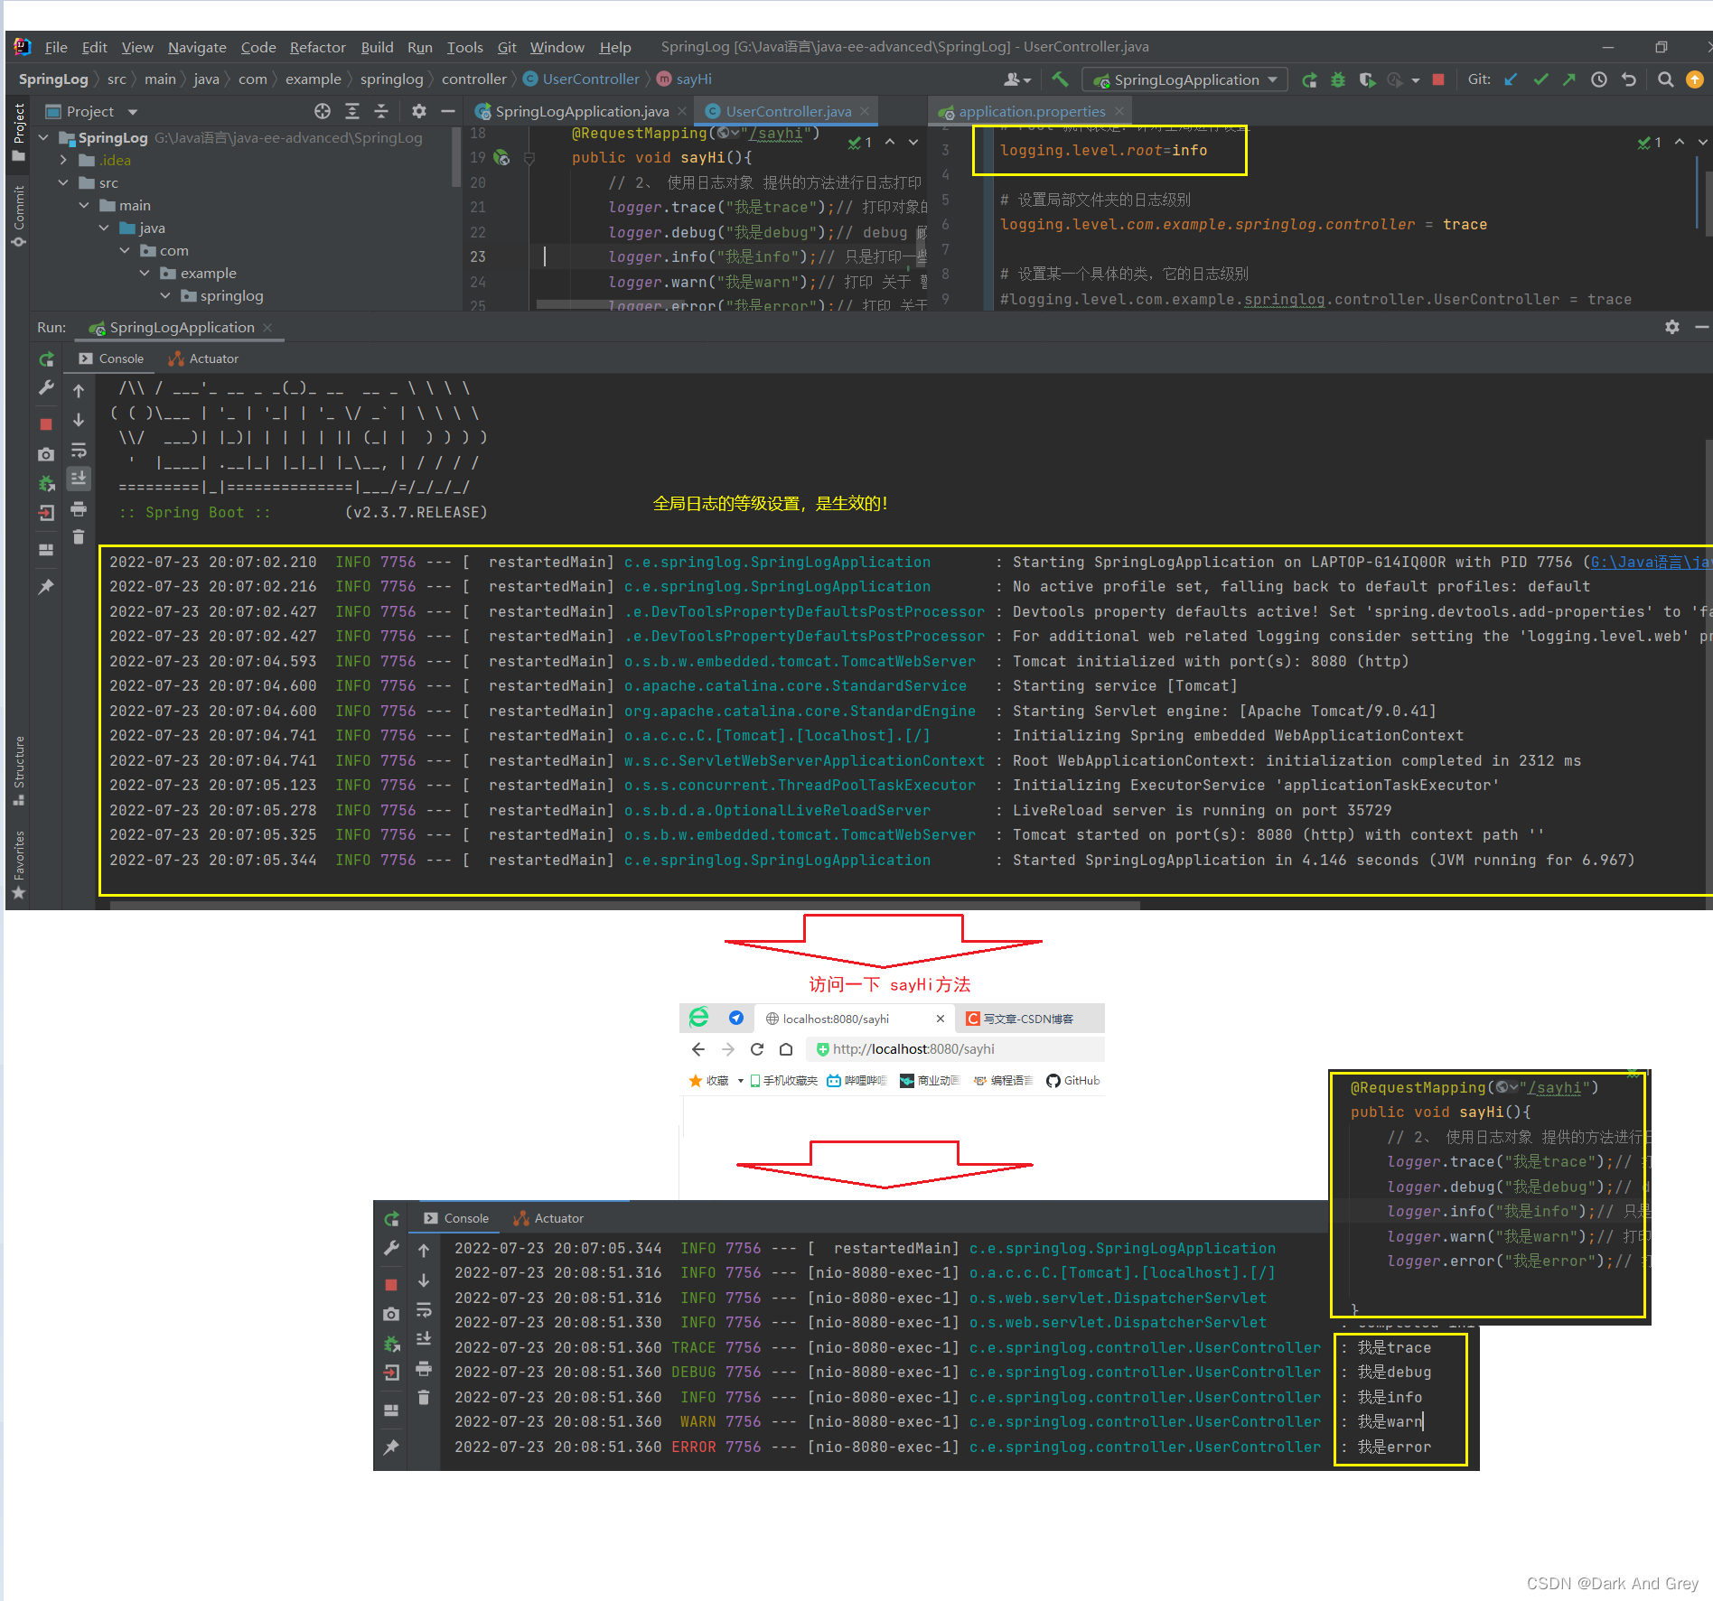Click the down arrow in console toolbar

(x=79, y=420)
